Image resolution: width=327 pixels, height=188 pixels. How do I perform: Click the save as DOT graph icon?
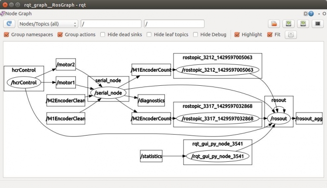288,24
